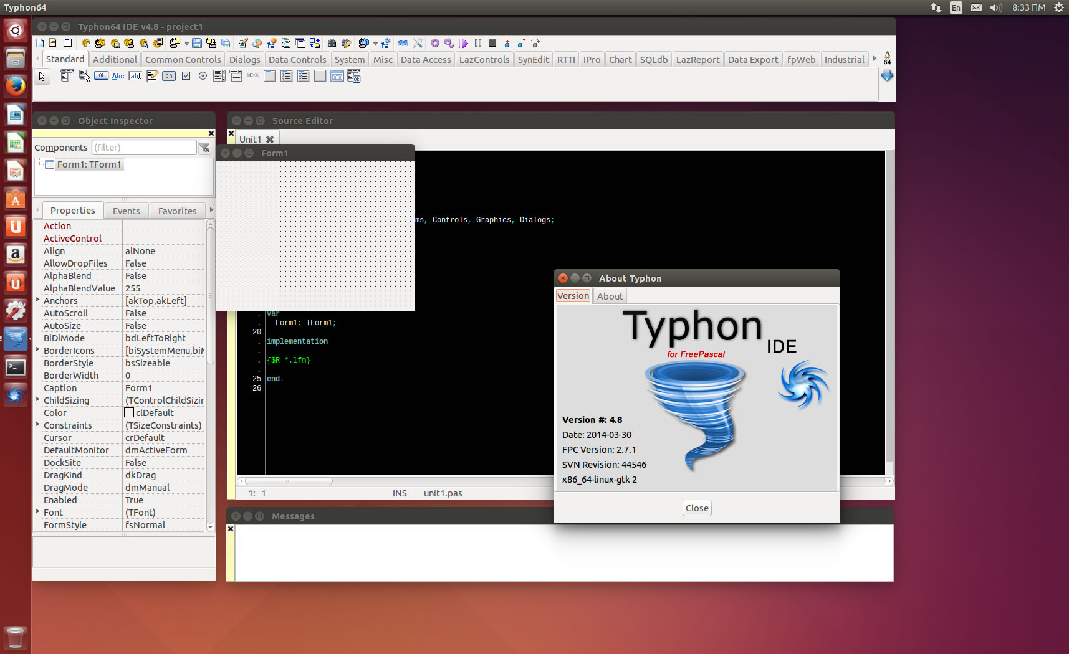Select the TMemo component icon
The height and width of the screenshot is (654, 1069).
pos(152,76)
